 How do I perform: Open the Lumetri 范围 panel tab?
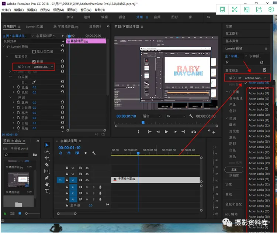[x=34, y=27]
